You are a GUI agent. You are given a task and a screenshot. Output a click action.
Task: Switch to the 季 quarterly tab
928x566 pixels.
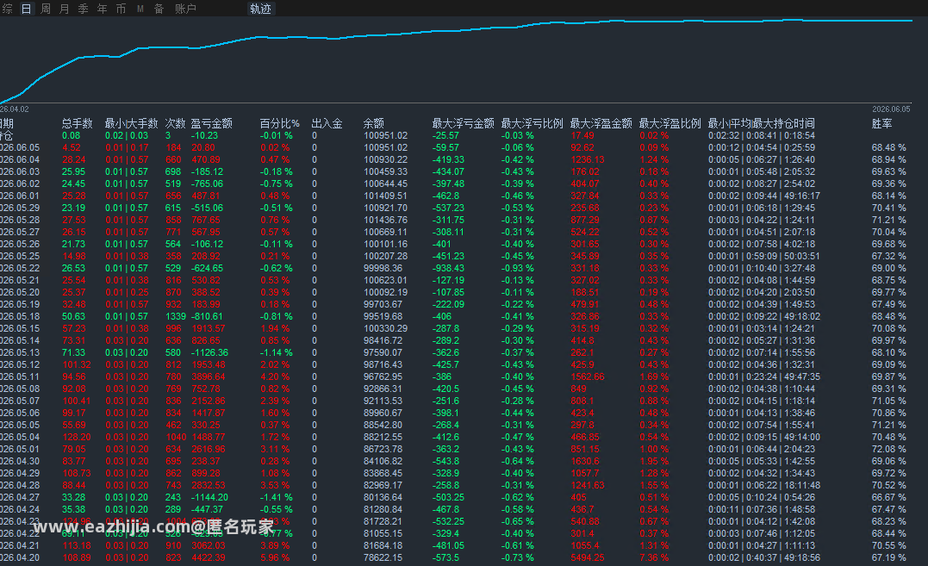(x=84, y=9)
